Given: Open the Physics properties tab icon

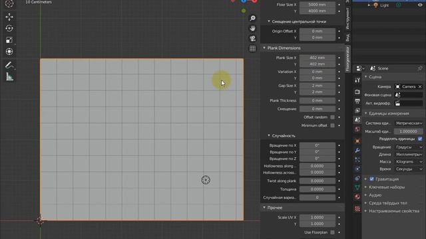Looking at the screenshot, I should (x=357, y=169).
